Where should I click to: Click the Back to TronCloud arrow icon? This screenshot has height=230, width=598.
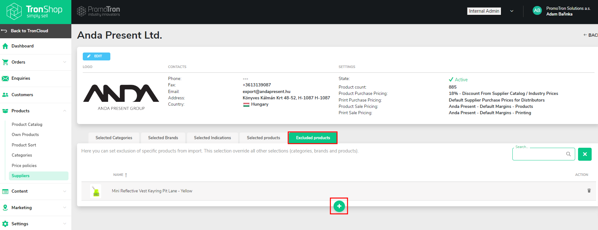(4, 31)
